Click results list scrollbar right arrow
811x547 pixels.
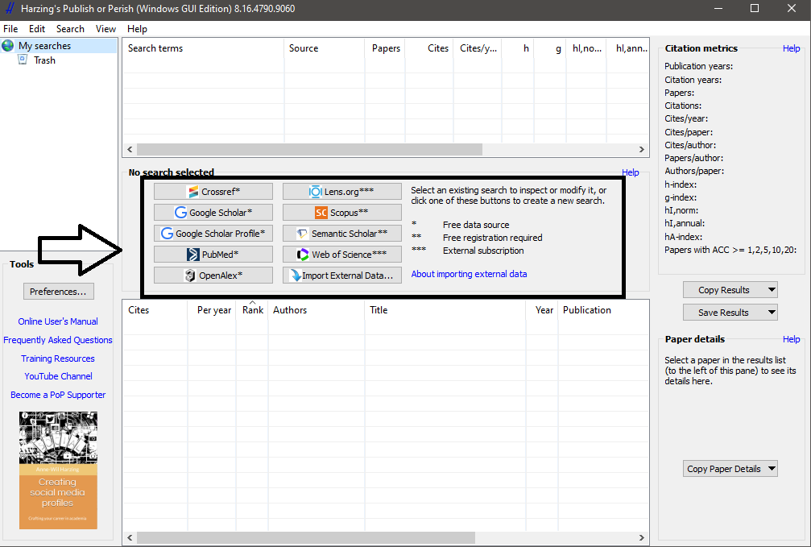tap(642, 537)
